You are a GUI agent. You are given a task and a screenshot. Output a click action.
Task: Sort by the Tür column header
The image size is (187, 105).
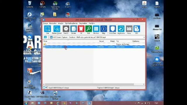117,41
